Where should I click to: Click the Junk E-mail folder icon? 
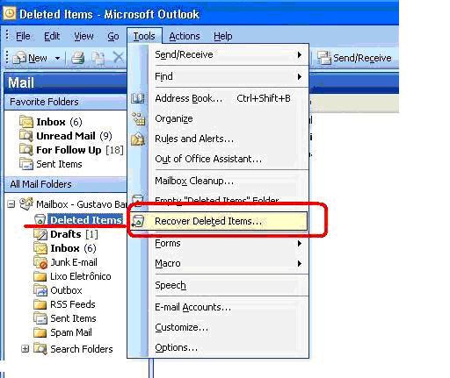pyautogui.click(x=40, y=262)
